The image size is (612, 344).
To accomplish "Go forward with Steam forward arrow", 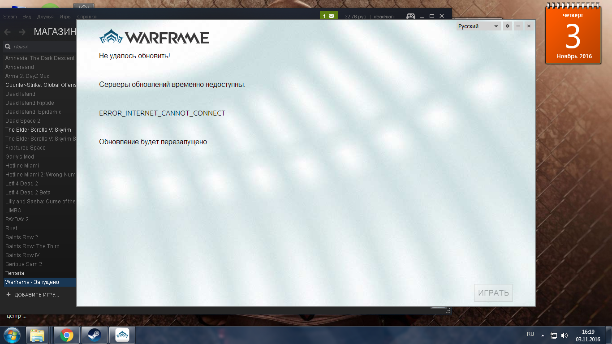I will coord(22,32).
